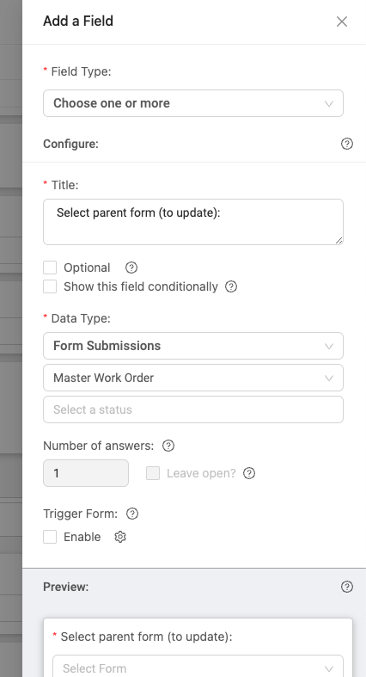
Task: Open help for Show this field conditionally
Action: coord(231,286)
